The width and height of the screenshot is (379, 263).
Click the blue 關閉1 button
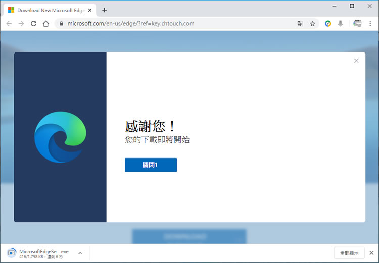[x=151, y=165]
